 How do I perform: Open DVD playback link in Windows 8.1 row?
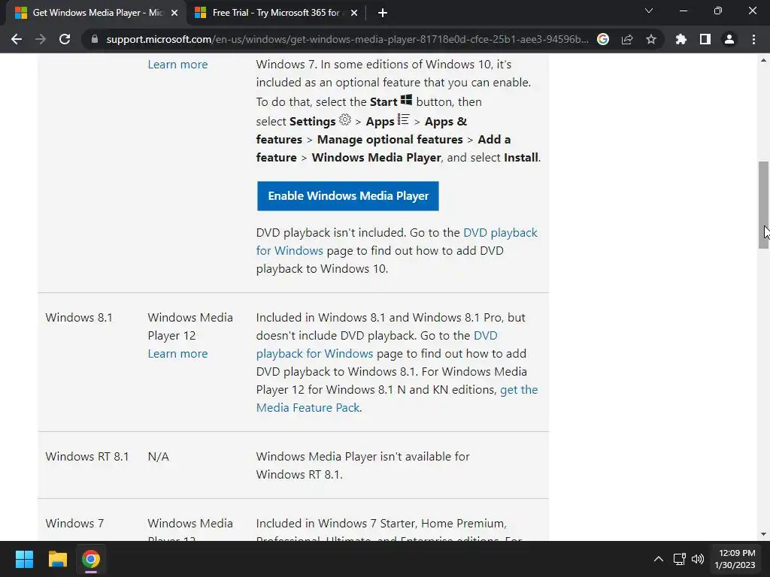[x=377, y=344]
